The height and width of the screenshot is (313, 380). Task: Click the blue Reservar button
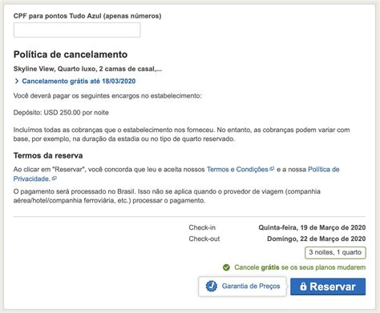[x=328, y=287]
